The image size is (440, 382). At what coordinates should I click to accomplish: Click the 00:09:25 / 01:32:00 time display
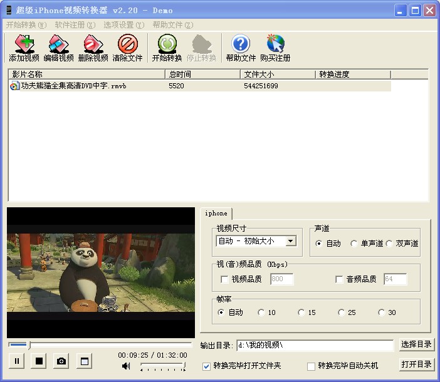(152, 355)
